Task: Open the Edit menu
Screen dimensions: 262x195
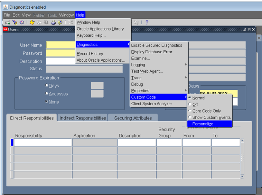Action: pos(16,15)
